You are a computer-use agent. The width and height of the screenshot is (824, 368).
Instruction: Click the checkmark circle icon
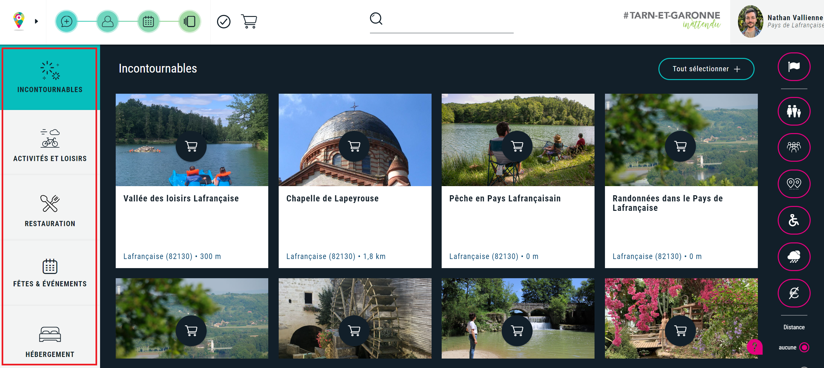(x=224, y=21)
